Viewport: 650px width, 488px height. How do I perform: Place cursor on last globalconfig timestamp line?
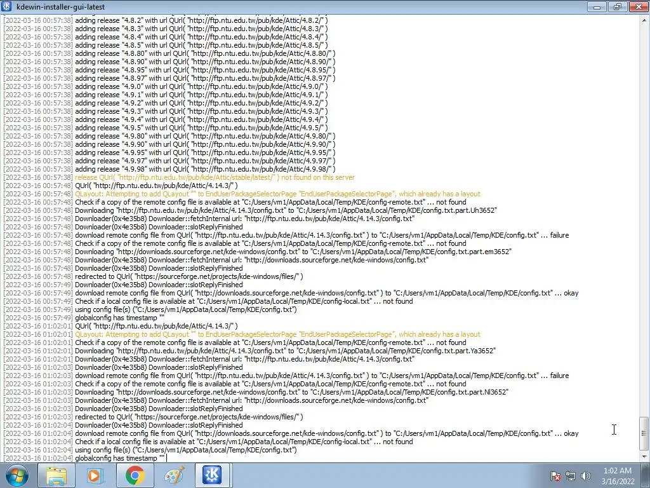(84, 458)
